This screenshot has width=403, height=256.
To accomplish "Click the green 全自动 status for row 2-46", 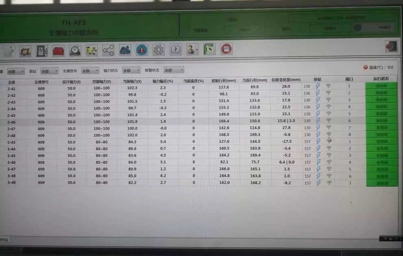I will (x=381, y=120).
